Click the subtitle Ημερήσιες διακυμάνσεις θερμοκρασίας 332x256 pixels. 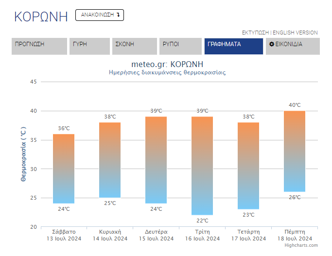point(167,72)
